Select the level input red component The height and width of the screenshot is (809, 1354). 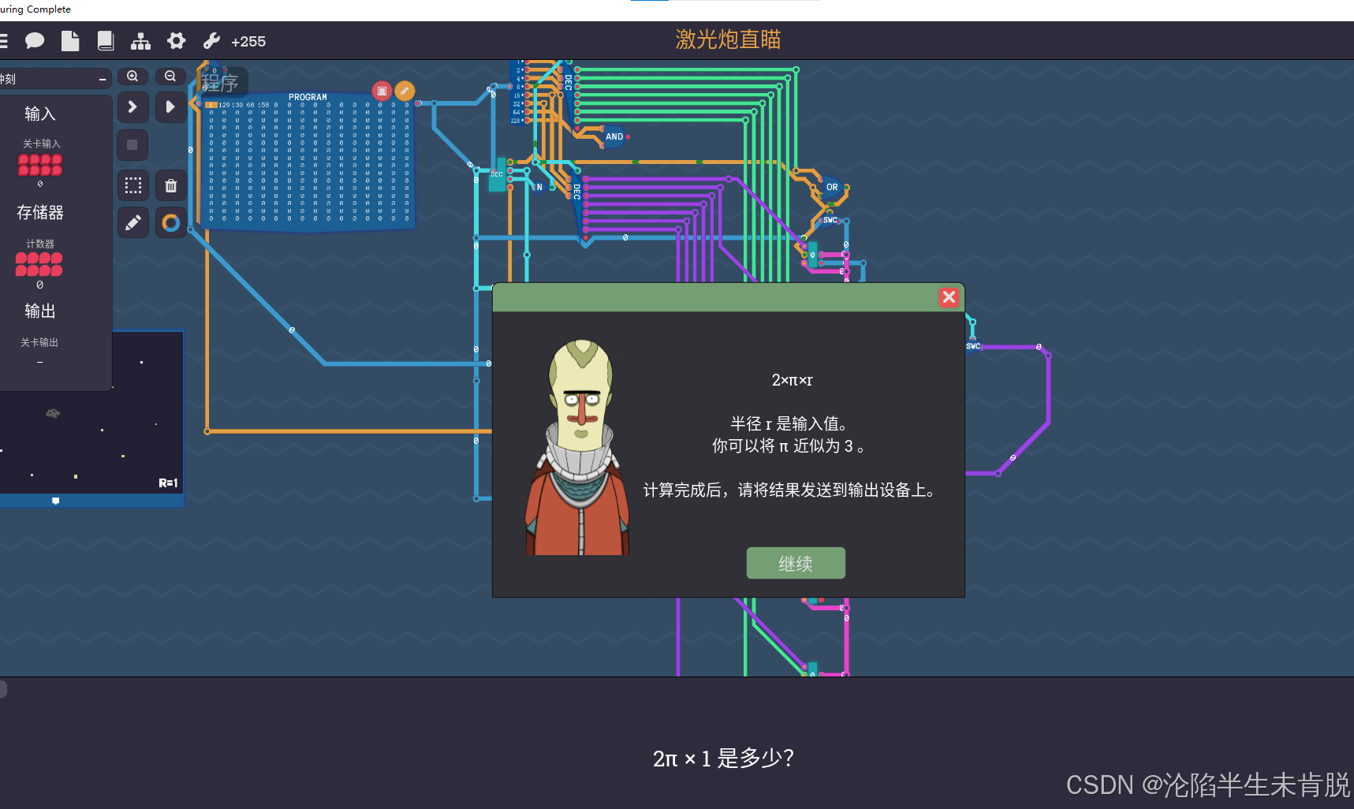[x=40, y=165]
